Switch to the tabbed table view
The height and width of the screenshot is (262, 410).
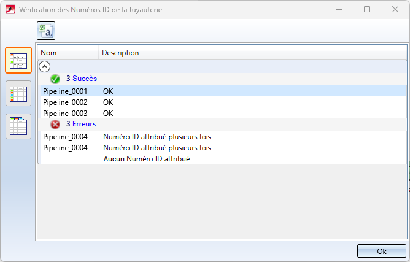click(18, 126)
